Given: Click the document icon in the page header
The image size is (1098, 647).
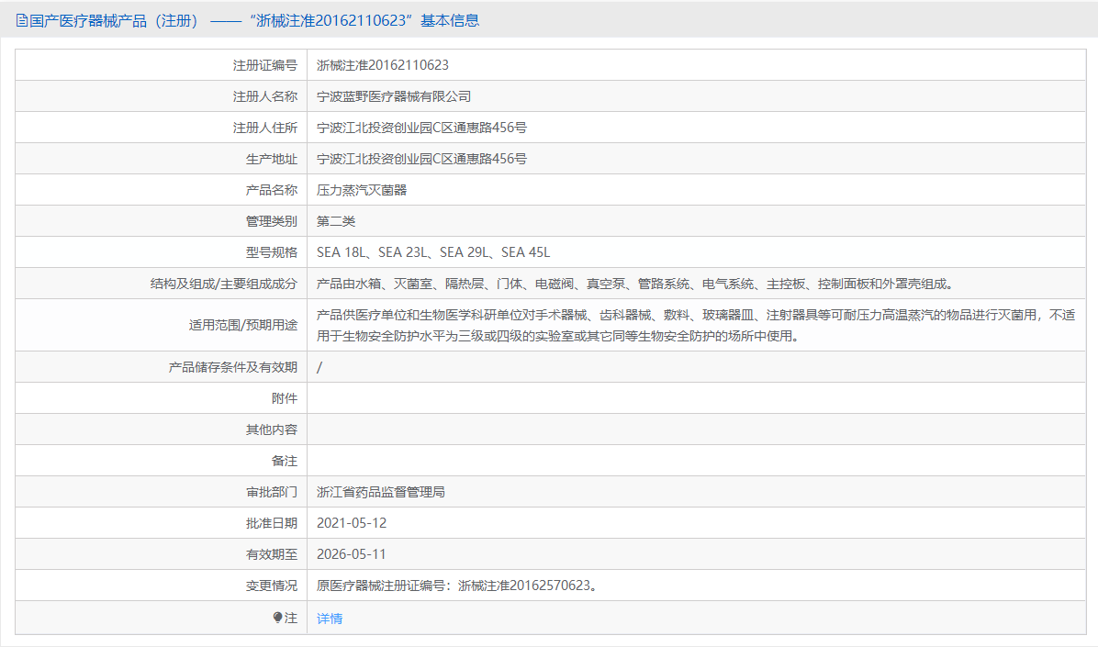Looking at the screenshot, I should (22, 20).
